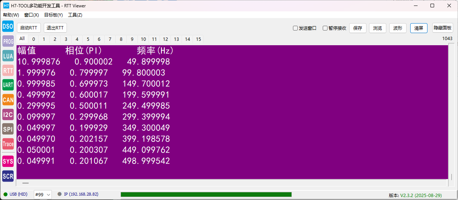This screenshot has width=458, height=200.
Task: Click the 清屏 clear screen button
Action: click(419, 28)
